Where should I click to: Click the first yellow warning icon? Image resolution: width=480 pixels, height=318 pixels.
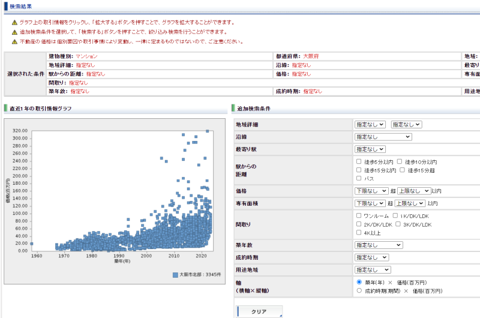(x=14, y=22)
